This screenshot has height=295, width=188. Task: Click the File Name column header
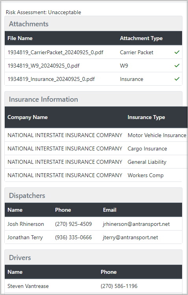coord(20,38)
